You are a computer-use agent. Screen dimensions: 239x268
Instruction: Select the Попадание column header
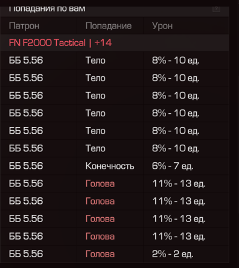(x=109, y=26)
